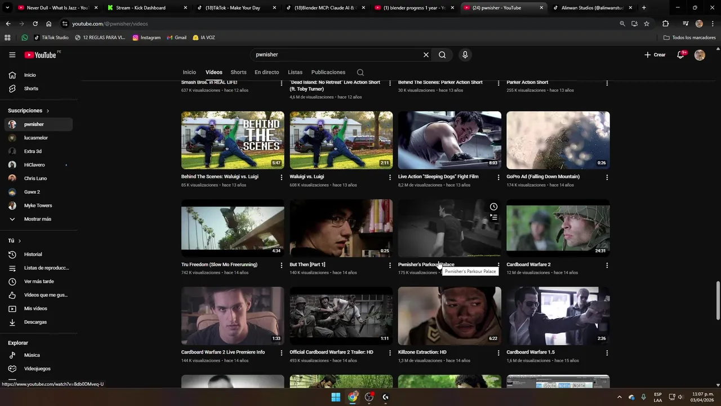Click the YouTube search input field
721x406 pixels.
coord(336,55)
